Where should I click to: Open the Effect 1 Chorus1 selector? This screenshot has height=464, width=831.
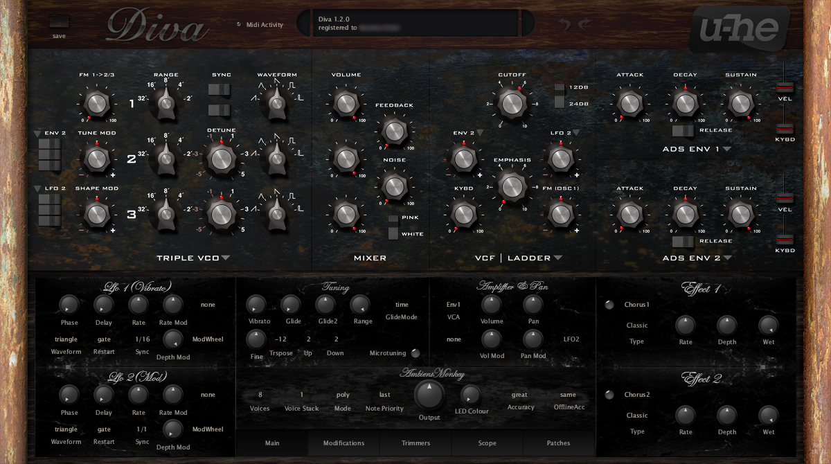click(637, 305)
